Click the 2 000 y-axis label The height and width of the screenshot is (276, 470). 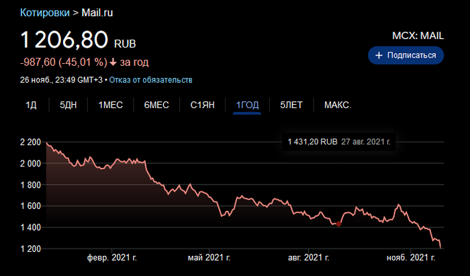click(x=30, y=163)
